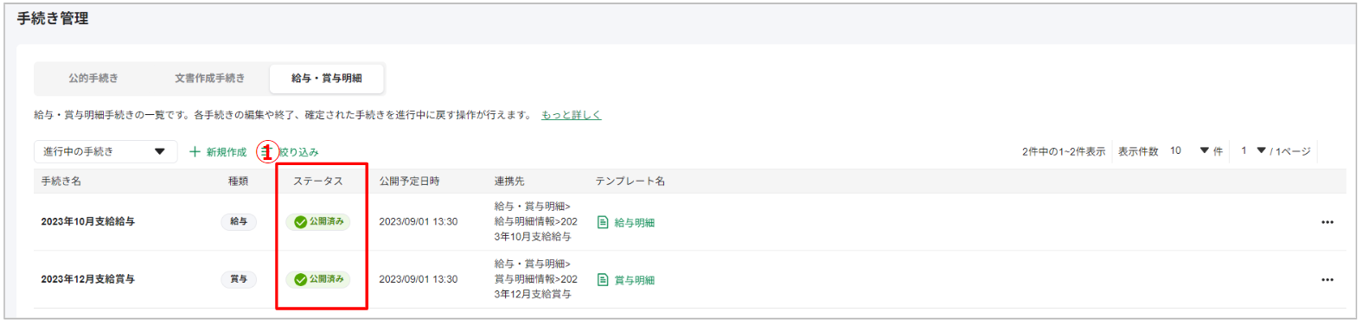
Task: Open the 2023年10月支給給与 procedure row
Action: 690,222
